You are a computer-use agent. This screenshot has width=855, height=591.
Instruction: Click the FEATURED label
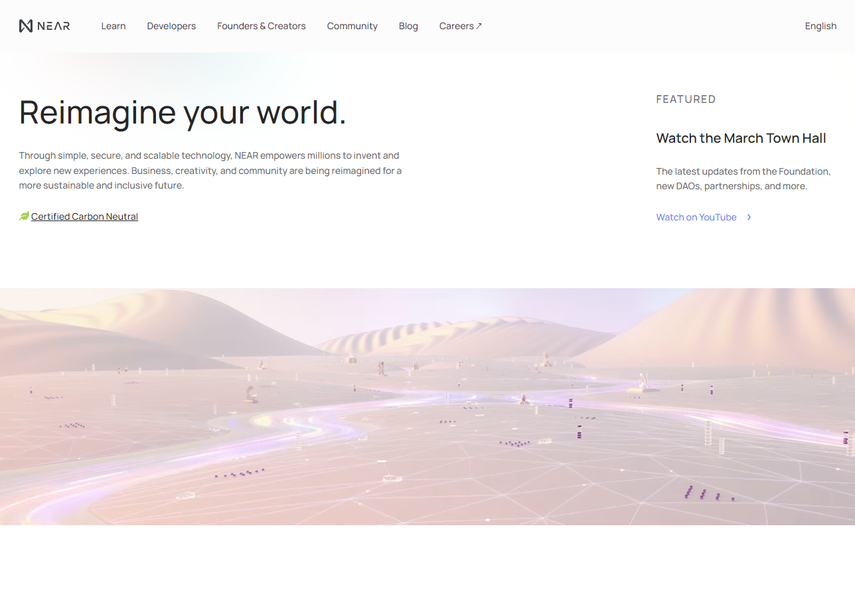point(686,99)
